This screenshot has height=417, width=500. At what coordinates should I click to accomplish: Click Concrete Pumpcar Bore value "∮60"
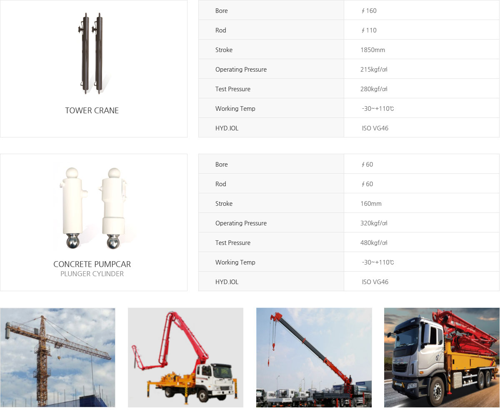[x=367, y=164]
